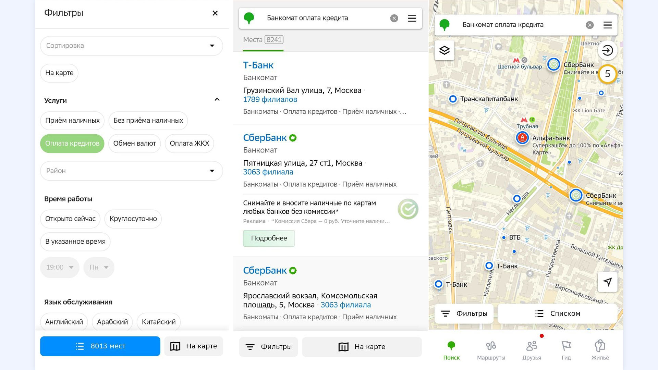Select the В указанное время chip

pyautogui.click(x=75, y=242)
